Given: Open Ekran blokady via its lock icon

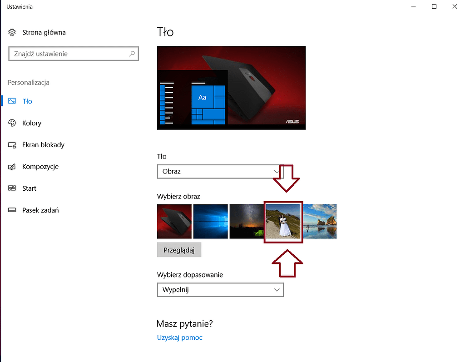Looking at the screenshot, I should (12, 144).
